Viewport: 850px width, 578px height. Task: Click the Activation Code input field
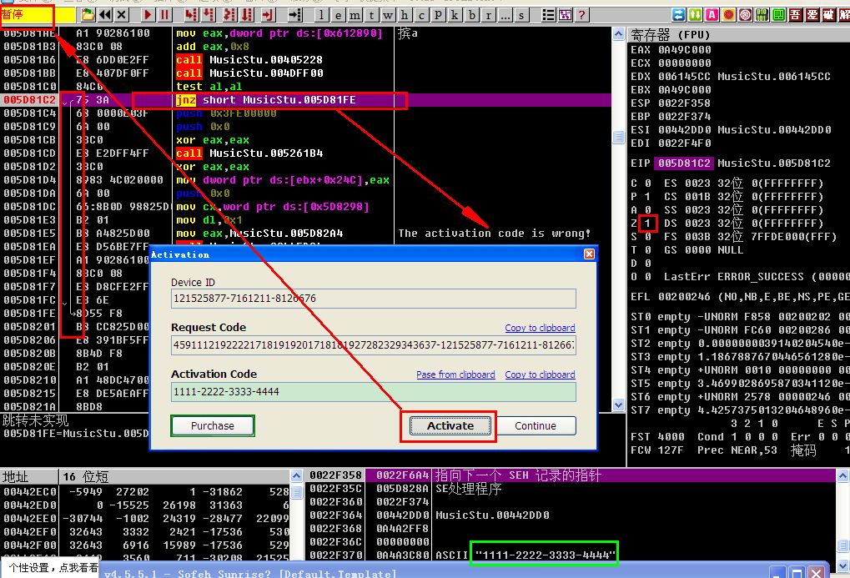[373, 391]
